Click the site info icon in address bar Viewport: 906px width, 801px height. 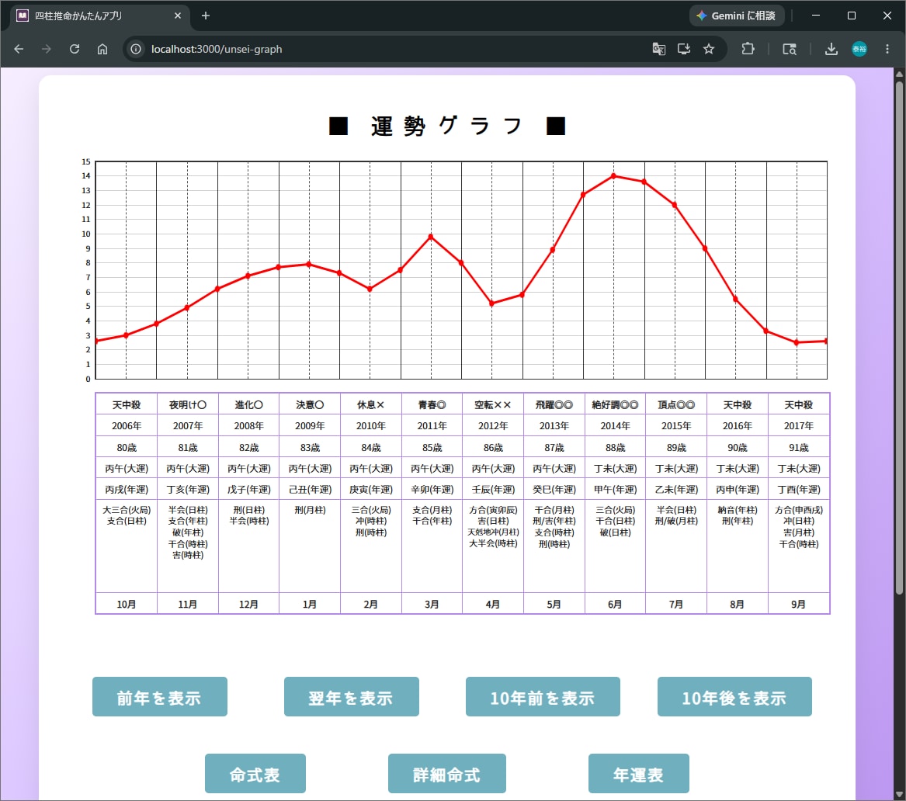[x=136, y=49]
